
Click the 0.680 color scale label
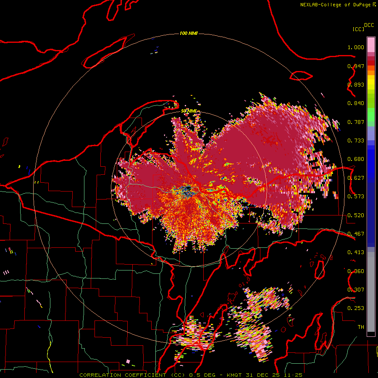tap(356, 159)
